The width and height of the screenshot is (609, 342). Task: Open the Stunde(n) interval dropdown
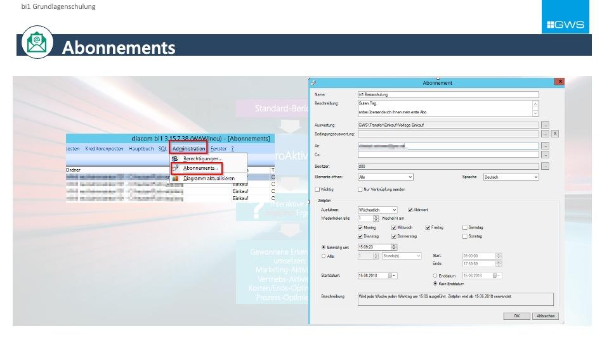point(402,256)
